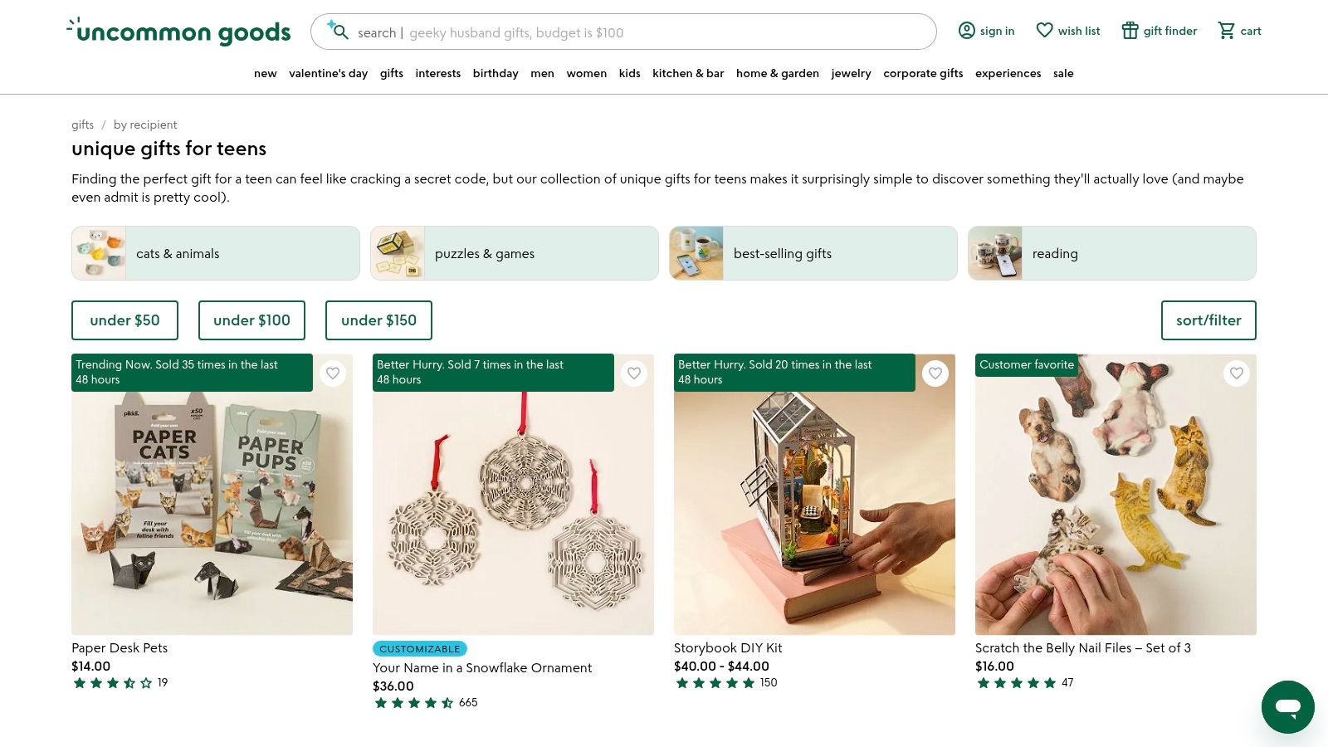Open the chat bubble support icon
The width and height of the screenshot is (1328, 747).
[1287, 707]
